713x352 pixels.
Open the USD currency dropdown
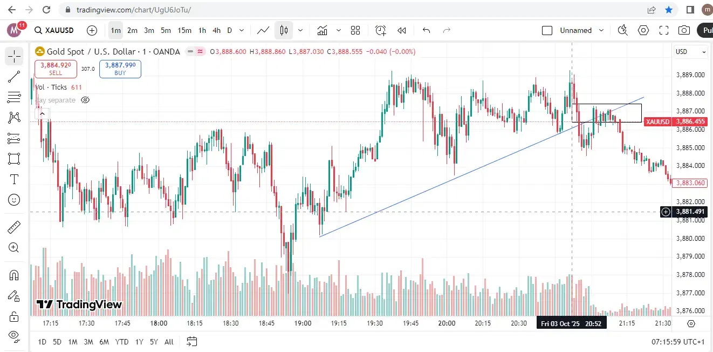pos(691,52)
